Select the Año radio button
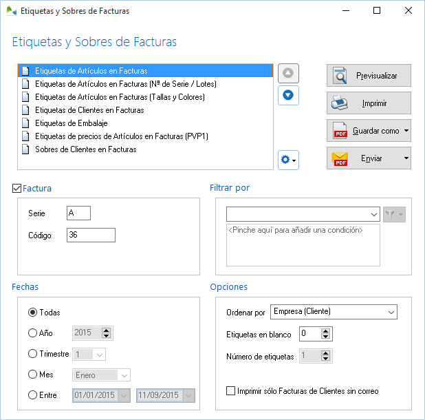425x420 pixels. click(32, 333)
